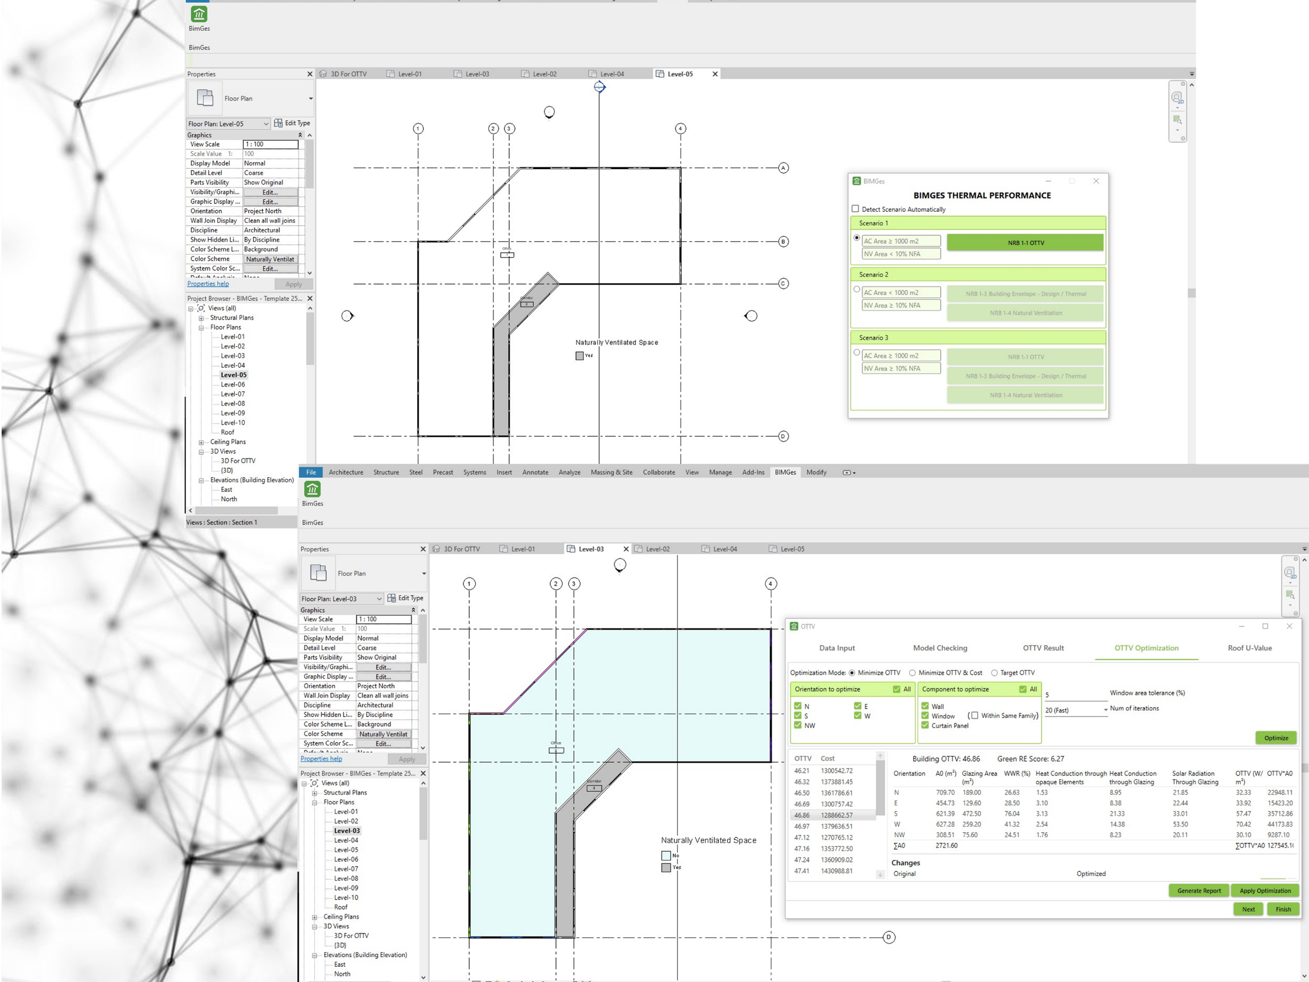Enable Within Same Family checkbox
The width and height of the screenshot is (1309, 982).
pos(974,715)
